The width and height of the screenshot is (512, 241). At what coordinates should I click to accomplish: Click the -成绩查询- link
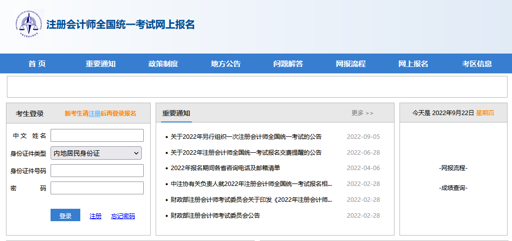click(x=453, y=188)
